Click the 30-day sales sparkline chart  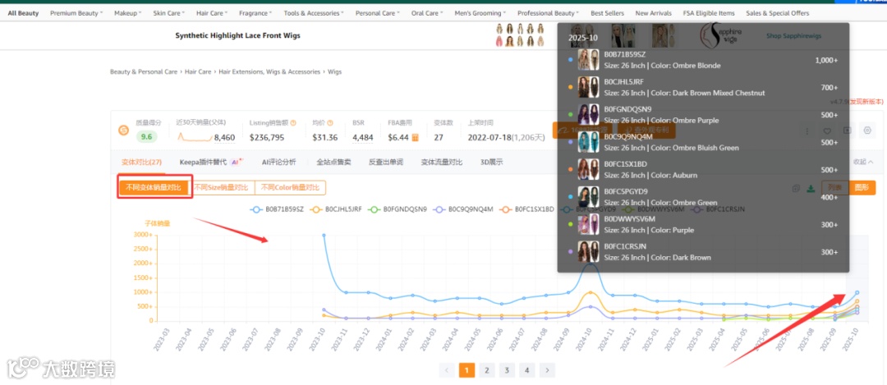195,136
